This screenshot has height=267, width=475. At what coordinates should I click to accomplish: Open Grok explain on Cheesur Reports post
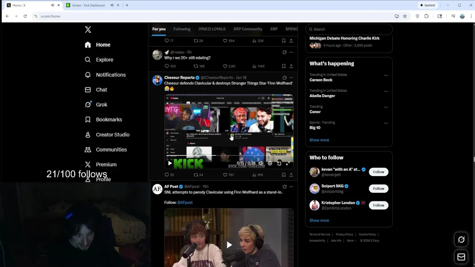(285, 78)
